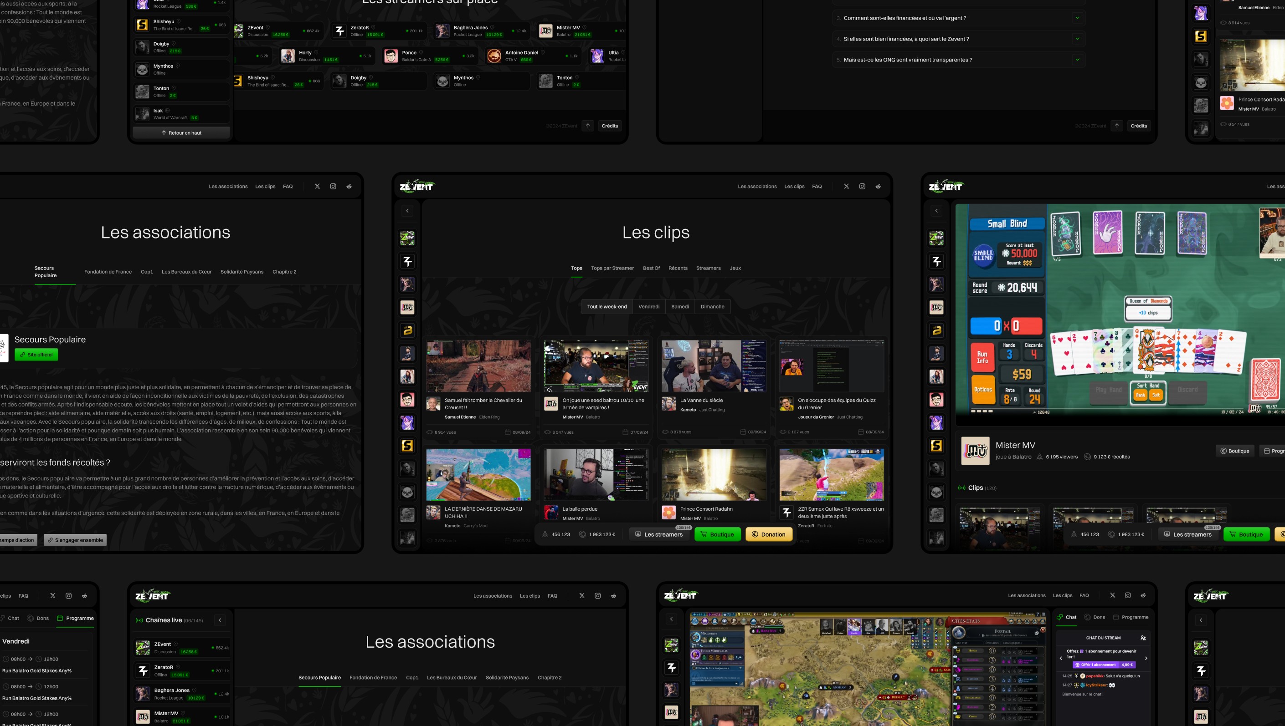Viewport: 1285px width, 726px height.
Task: Click Horty's avatar in the streamers grid
Action: (288, 56)
